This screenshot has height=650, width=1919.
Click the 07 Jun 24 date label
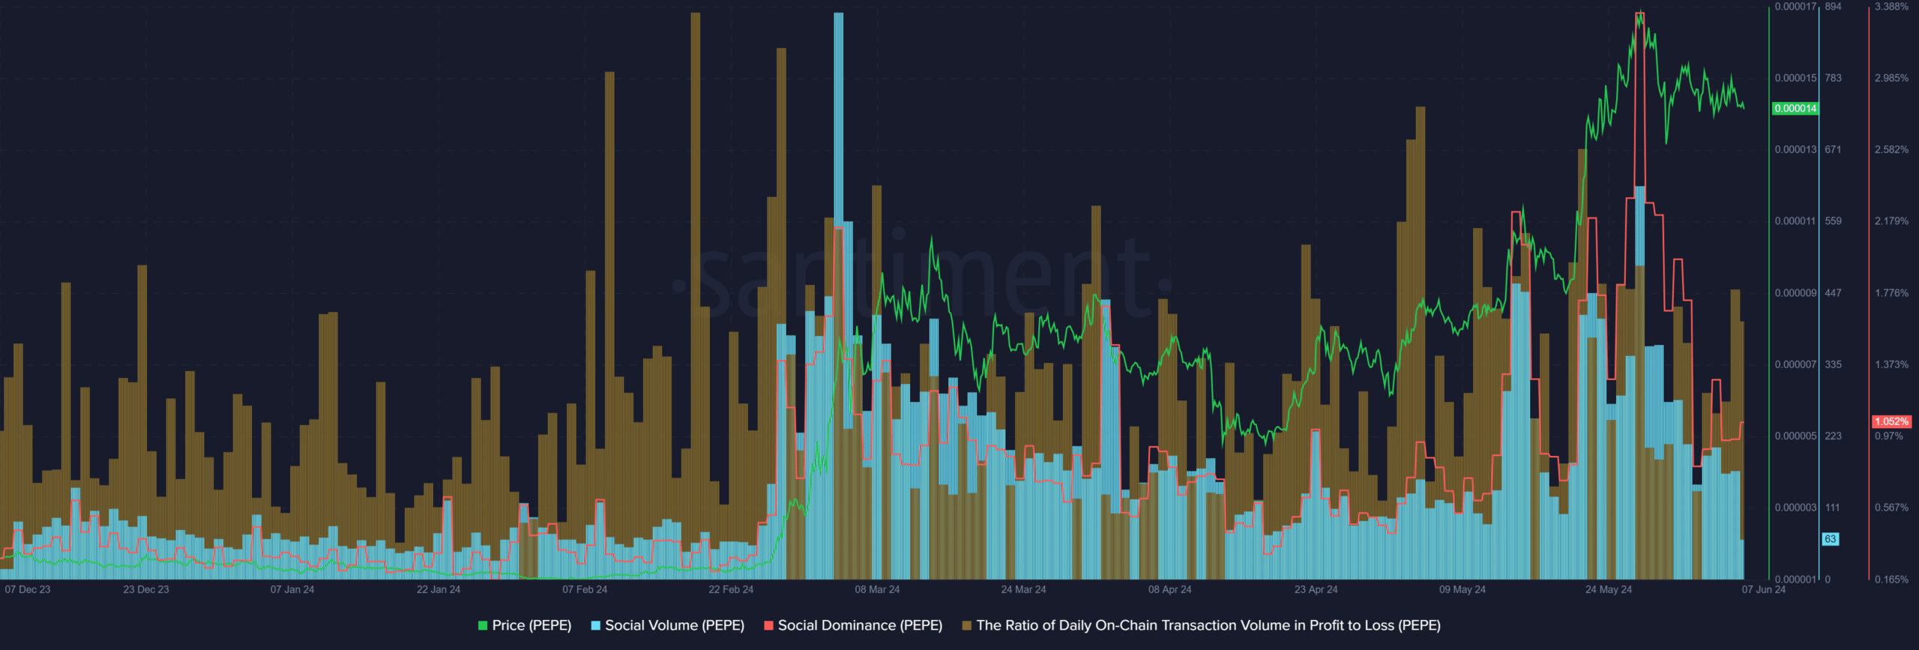click(x=1764, y=589)
